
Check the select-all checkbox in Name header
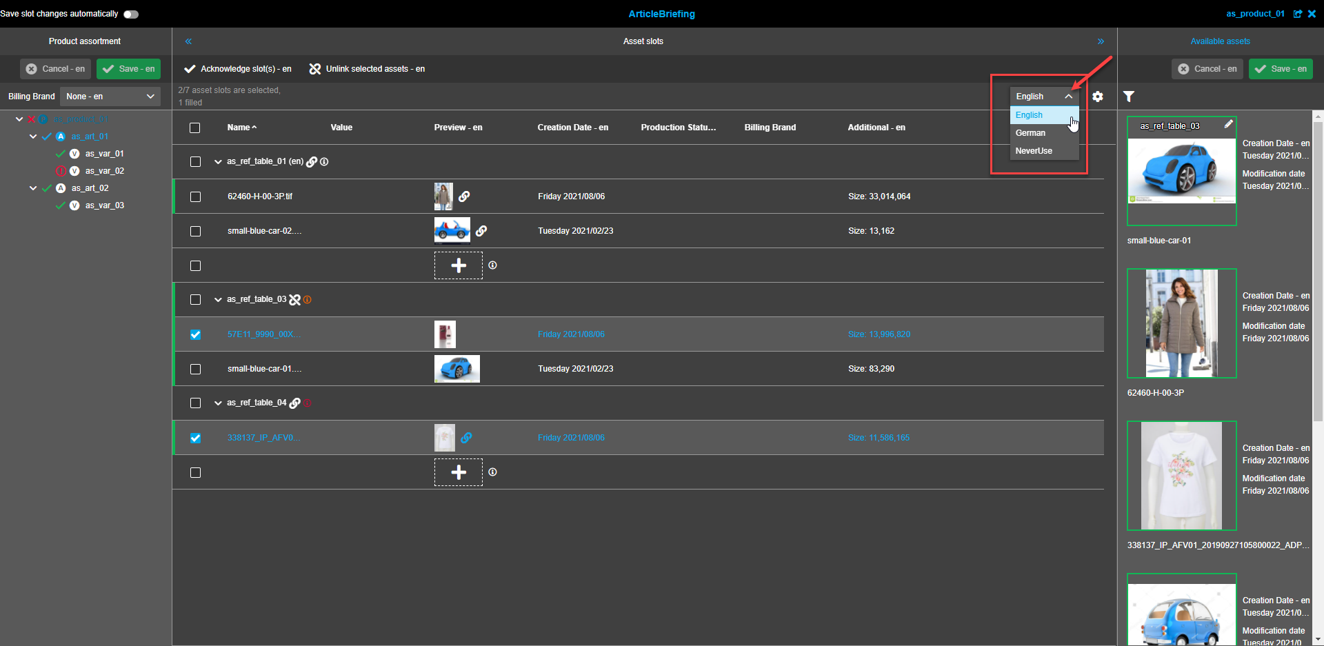coord(195,128)
